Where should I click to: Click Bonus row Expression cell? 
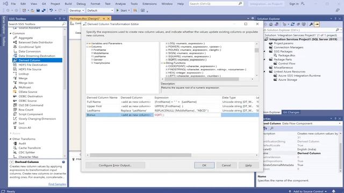point(188,115)
